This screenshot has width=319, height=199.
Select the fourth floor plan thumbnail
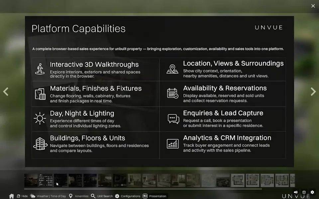(282, 180)
